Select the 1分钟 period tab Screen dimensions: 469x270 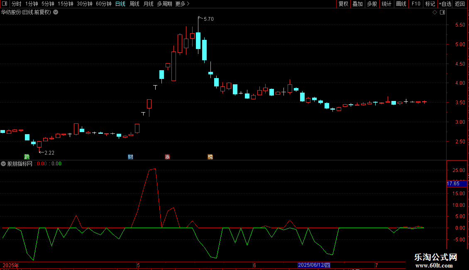[x=32, y=4]
